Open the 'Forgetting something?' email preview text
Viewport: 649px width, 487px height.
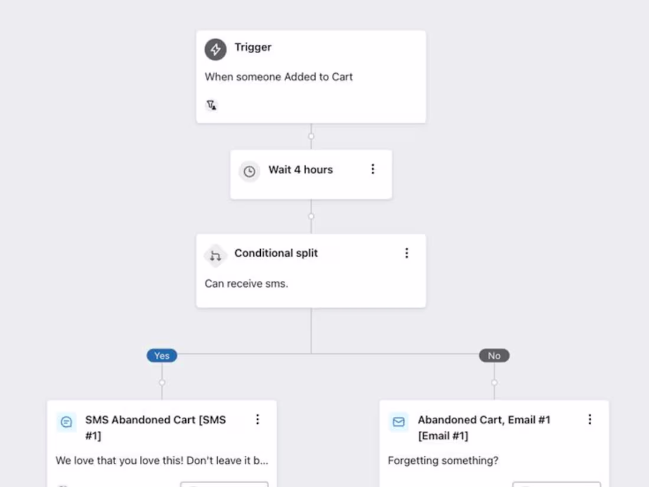tap(443, 460)
